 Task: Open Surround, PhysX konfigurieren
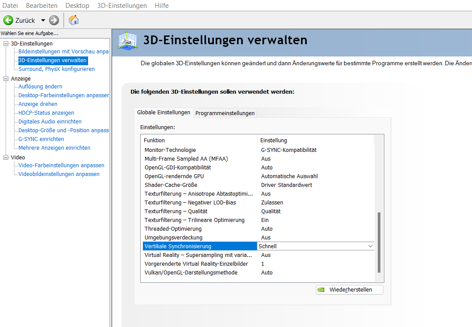57,69
